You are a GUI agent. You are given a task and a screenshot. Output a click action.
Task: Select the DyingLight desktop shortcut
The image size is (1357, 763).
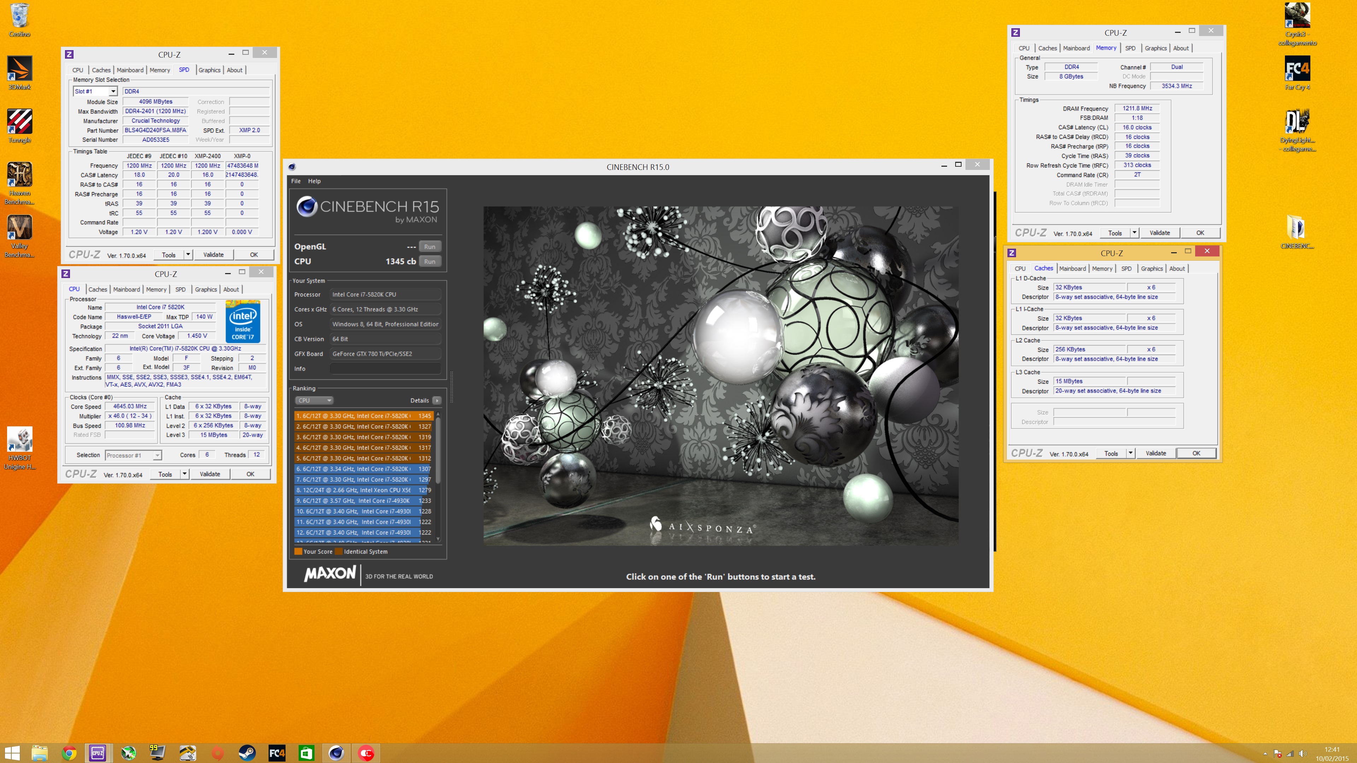(1297, 130)
